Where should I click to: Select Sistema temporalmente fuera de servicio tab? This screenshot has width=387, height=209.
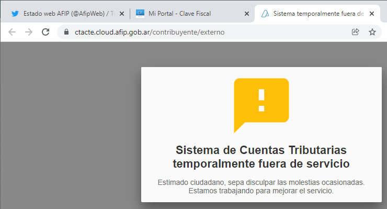pyautogui.click(x=317, y=14)
